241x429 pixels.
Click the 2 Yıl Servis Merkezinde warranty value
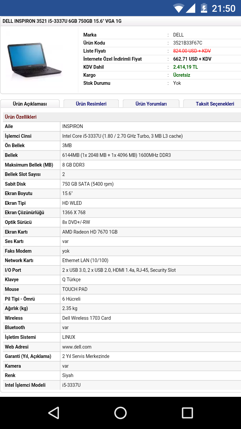[86, 356]
